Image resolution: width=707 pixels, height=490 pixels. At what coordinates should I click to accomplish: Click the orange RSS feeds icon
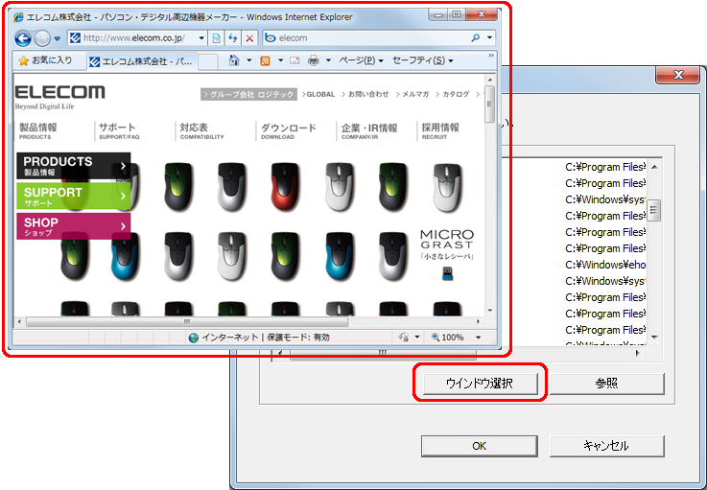265,60
